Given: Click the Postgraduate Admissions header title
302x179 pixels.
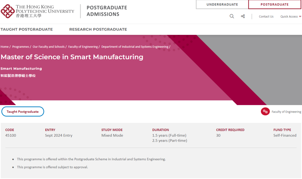Looking at the screenshot, I should 107,11.
